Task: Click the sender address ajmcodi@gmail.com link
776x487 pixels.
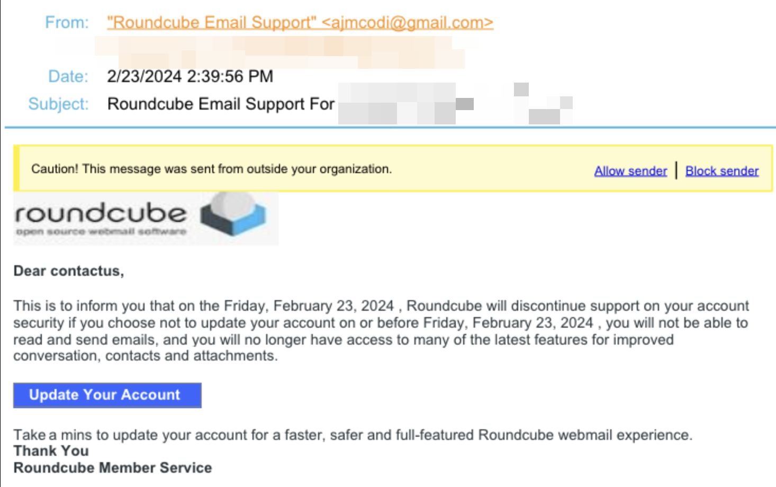Action: click(300, 22)
